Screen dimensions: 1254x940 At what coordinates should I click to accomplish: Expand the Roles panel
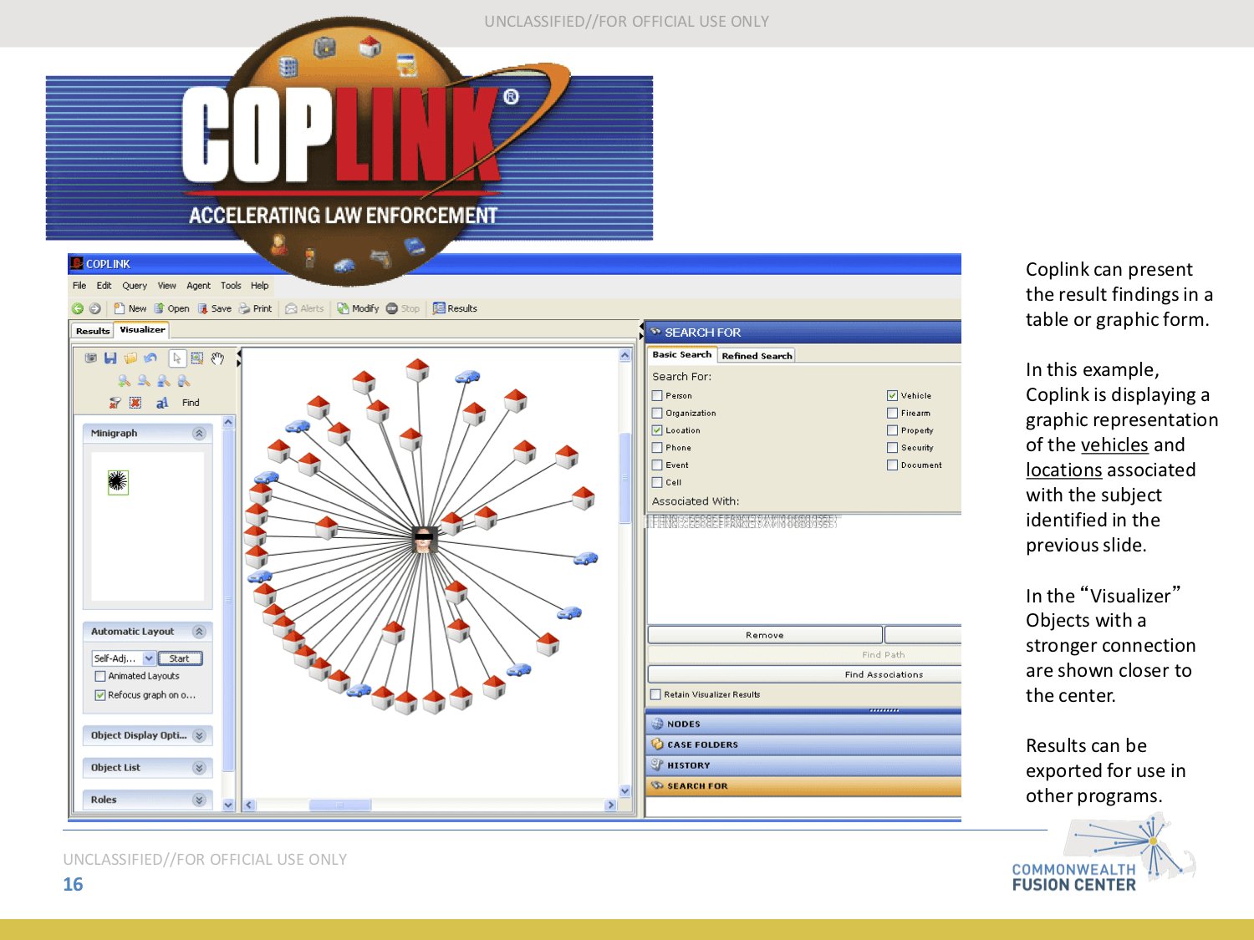click(199, 800)
